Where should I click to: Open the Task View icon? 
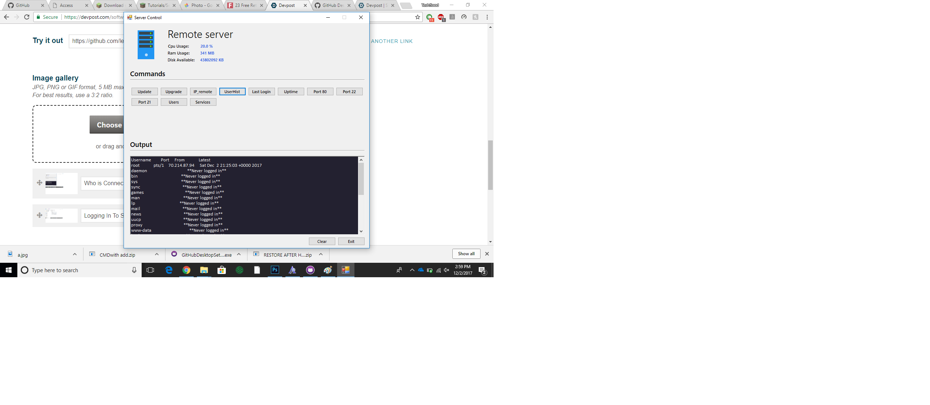point(150,270)
